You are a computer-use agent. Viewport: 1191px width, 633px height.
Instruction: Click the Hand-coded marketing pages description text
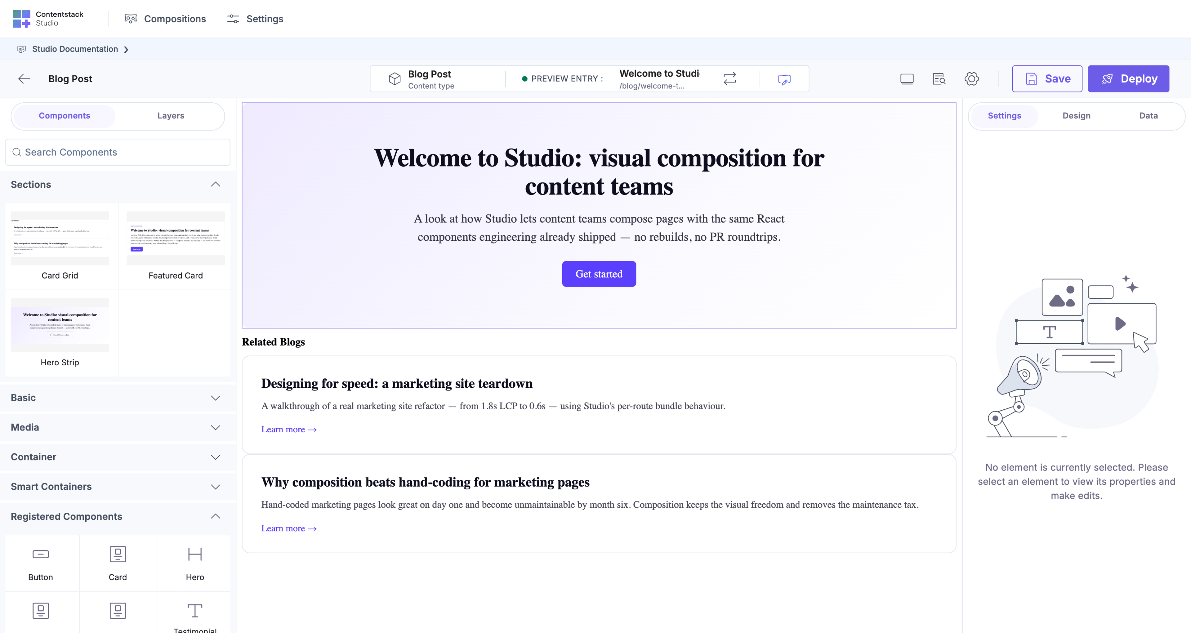point(590,505)
